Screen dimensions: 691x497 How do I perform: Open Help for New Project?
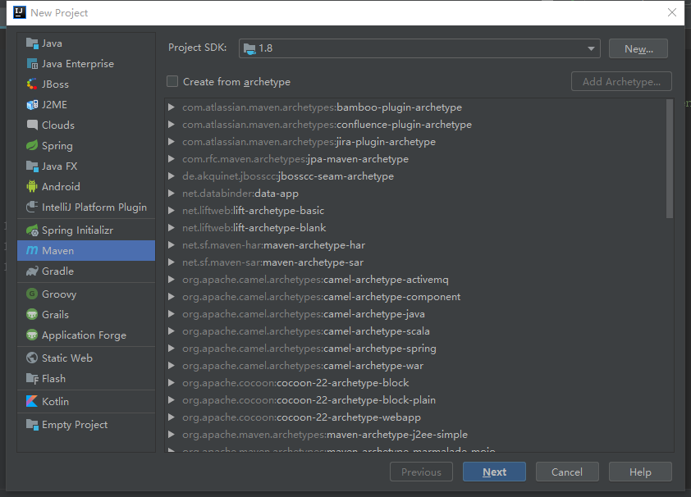pyautogui.click(x=640, y=472)
